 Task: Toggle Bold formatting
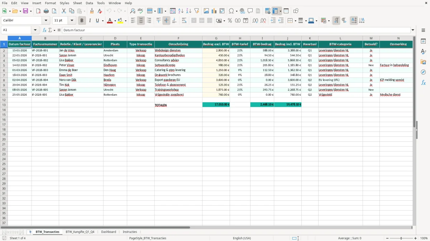click(x=82, y=21)
